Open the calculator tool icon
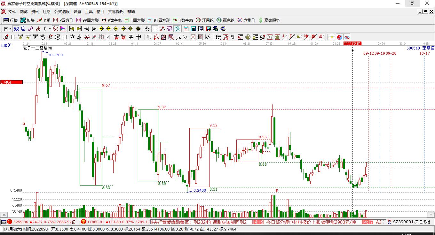The height and width of the screenshot is (235, 435). click(193, 29)
